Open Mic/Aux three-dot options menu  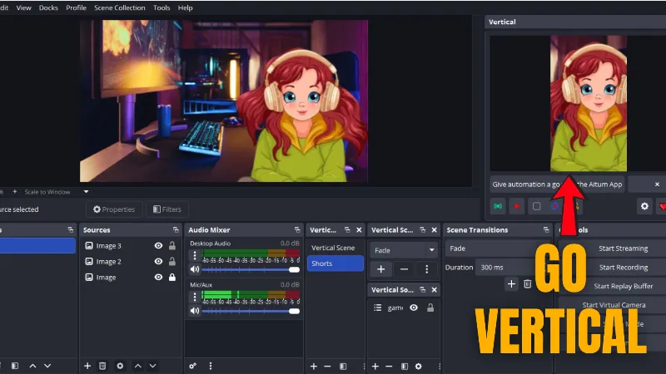point(195,297)
